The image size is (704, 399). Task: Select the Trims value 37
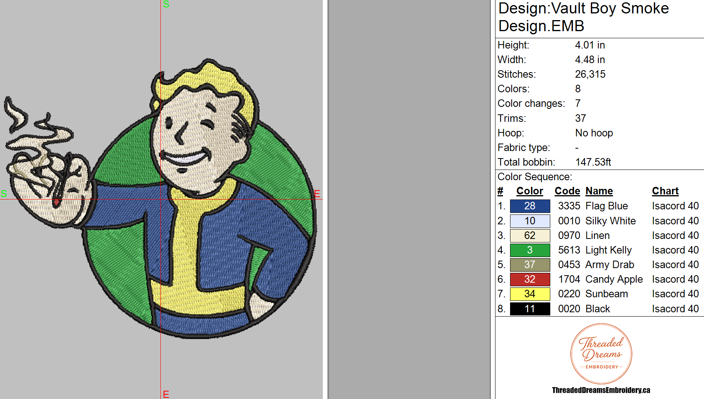[581, 118]
